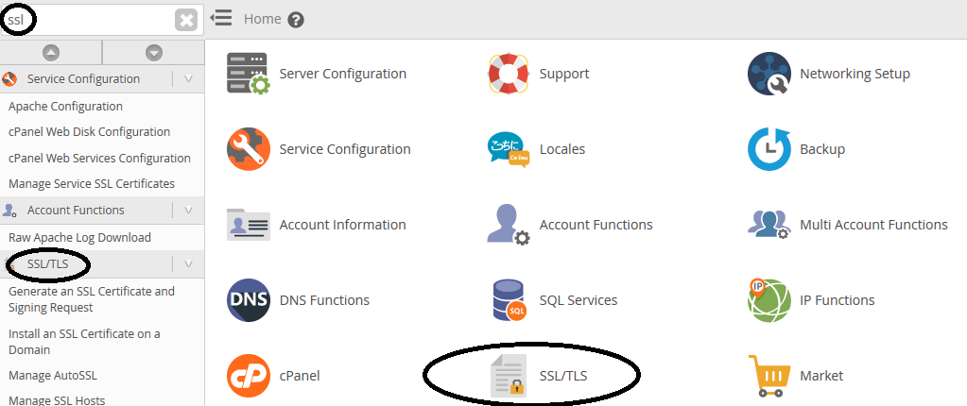Collapse the Account Functions sidebar section chevron
Screen dimensions: 967x406
coord(189,211)
